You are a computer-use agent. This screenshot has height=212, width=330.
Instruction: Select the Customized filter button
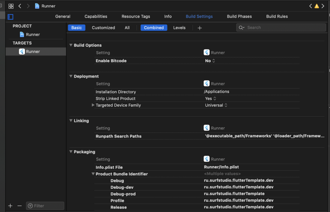click(x=103, y=27)
